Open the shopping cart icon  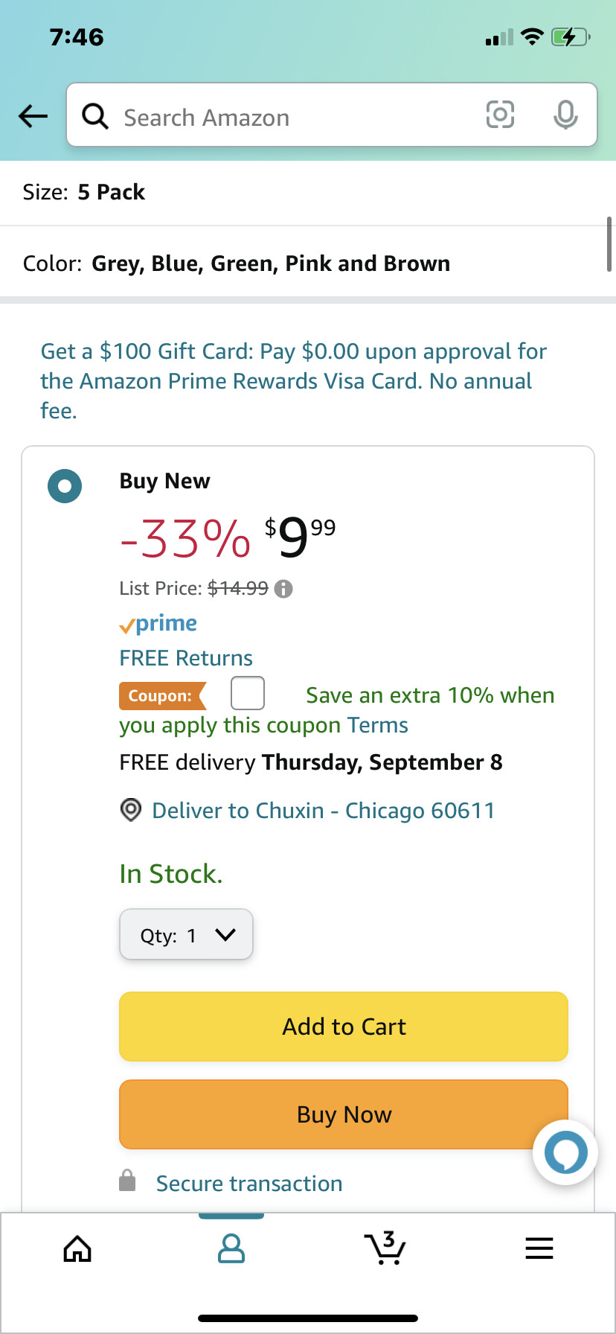[385, 1248]
